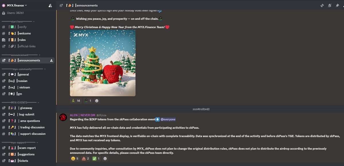Open the Threads icon in the header

click(322, 5)
